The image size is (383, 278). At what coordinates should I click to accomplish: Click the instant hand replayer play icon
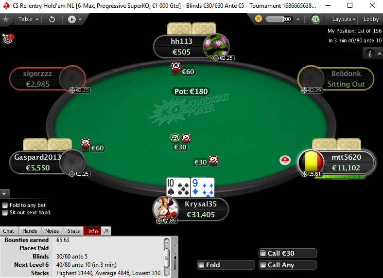pos(71,19)
